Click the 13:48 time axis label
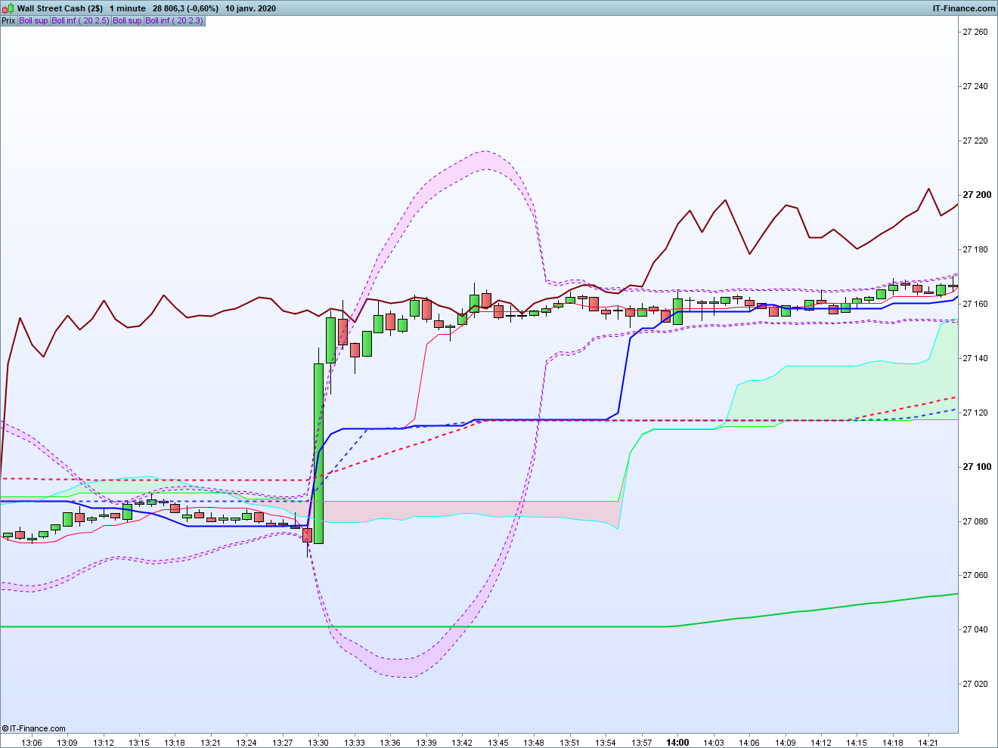This screenshot has height=748, width=998. point(534,743)
